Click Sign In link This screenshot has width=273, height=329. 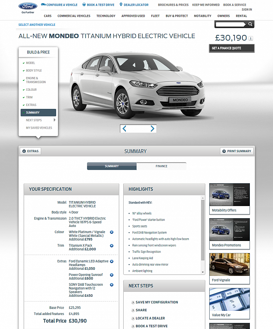tap(247, 9)
